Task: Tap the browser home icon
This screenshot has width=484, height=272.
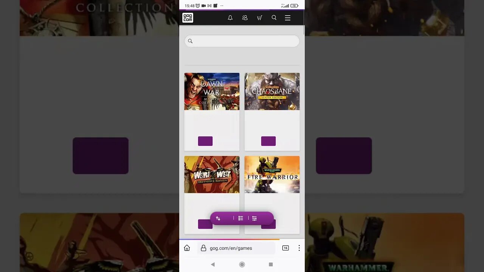Action: pyautogui.click(x=187, y=248)
